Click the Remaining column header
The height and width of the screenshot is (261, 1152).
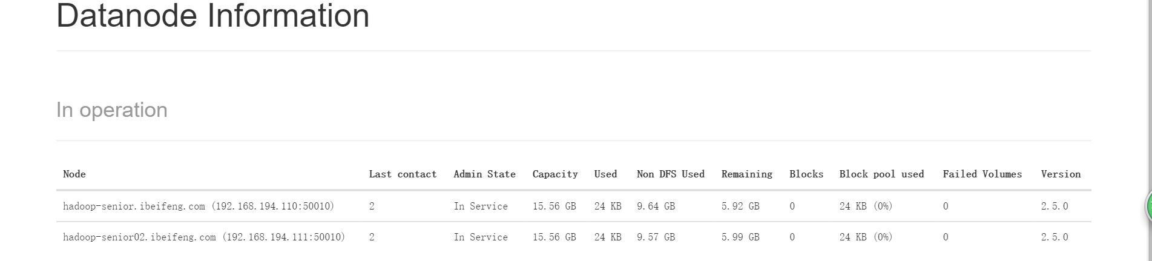point(746,174)
